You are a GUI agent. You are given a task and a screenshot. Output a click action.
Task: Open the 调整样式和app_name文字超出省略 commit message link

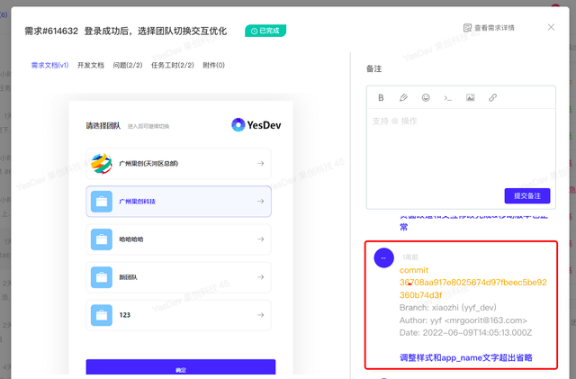pyautogui.click(x=466, y=357)
